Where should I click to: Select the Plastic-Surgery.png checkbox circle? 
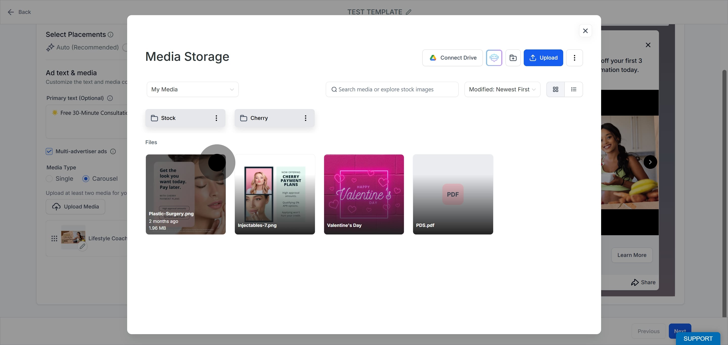[x=217, y=163]
